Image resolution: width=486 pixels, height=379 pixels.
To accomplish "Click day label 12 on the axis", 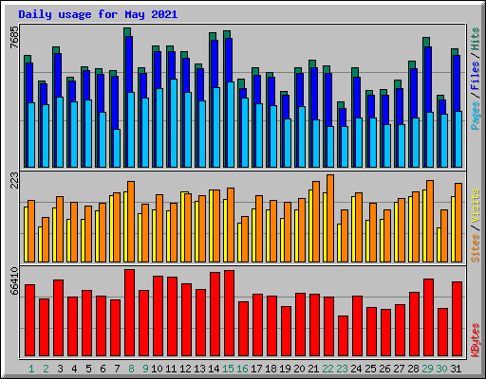I will tap(185, 369).
